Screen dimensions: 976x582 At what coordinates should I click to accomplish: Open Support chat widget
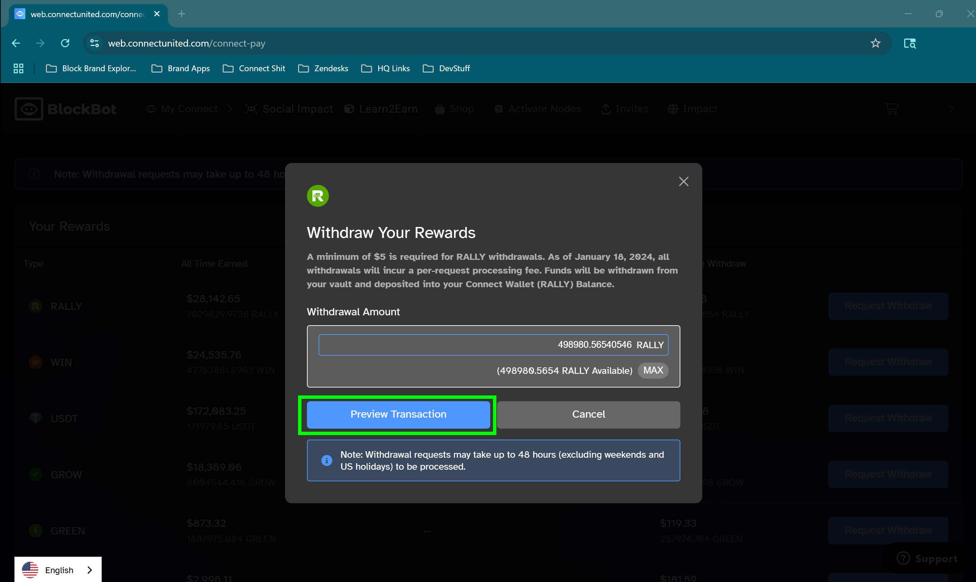(927, 558)
